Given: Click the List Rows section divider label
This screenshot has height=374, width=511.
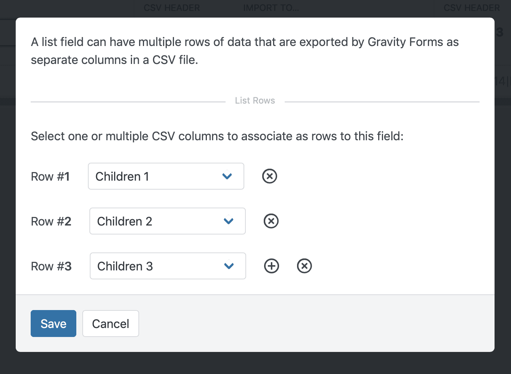Looking at the screenshot, I should [255, 100].
